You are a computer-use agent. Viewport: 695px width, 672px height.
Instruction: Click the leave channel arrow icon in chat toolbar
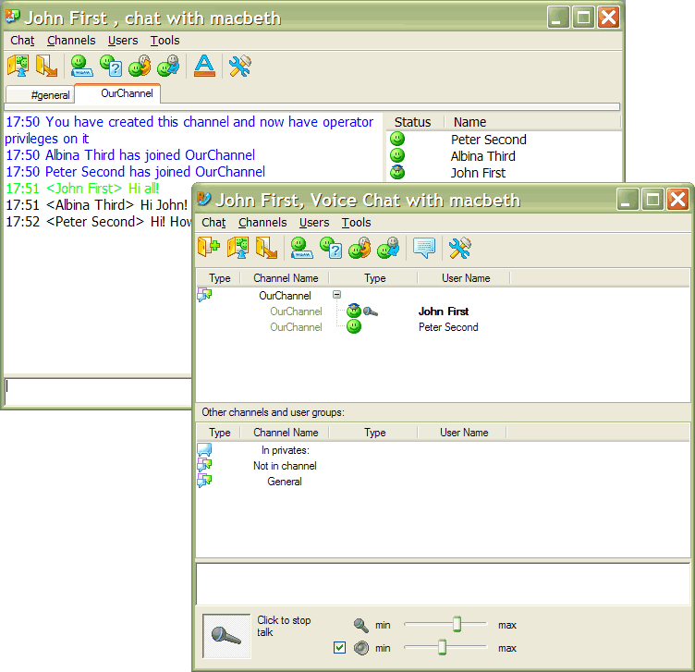pos(46,67)
